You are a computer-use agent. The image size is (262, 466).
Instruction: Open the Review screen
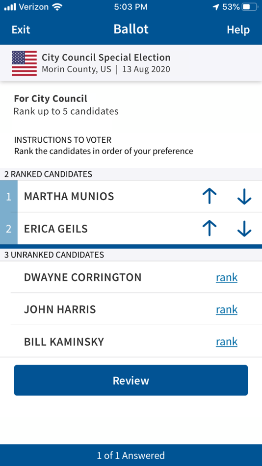click(x=131, y=381)
